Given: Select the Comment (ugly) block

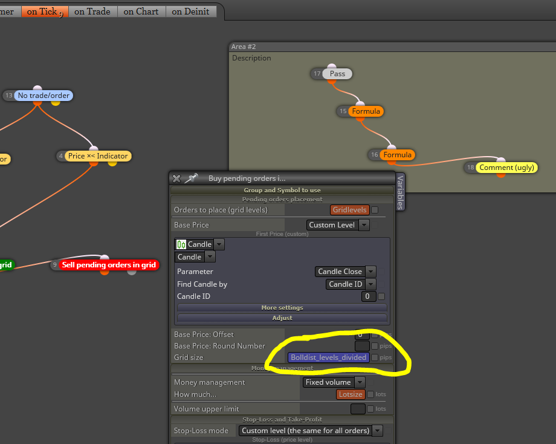Looking at the screenshot, I should (506, 168).
